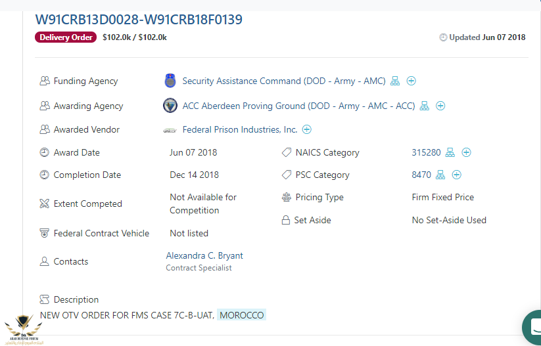Open Federal Prison Industries, Inc. vendor link
The width and height of the screenshot is (541, 346).
[x=240, y=129]
